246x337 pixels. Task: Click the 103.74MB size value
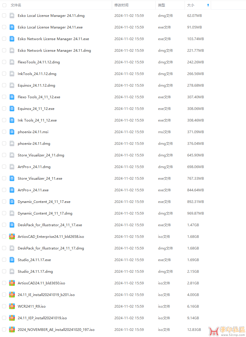[x=195, y=39]
